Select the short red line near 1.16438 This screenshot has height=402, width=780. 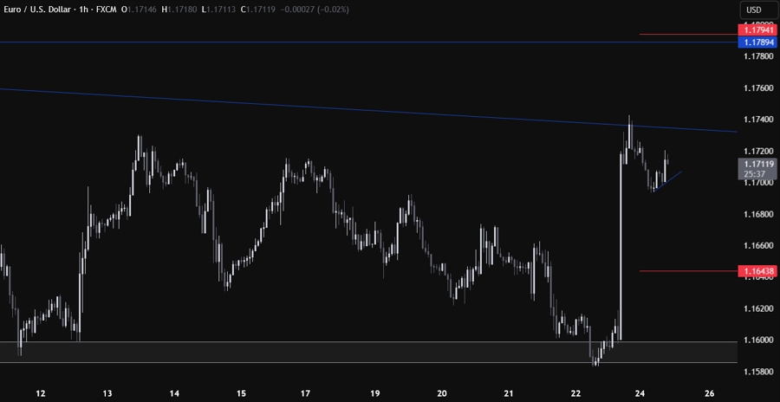(685, 271)
